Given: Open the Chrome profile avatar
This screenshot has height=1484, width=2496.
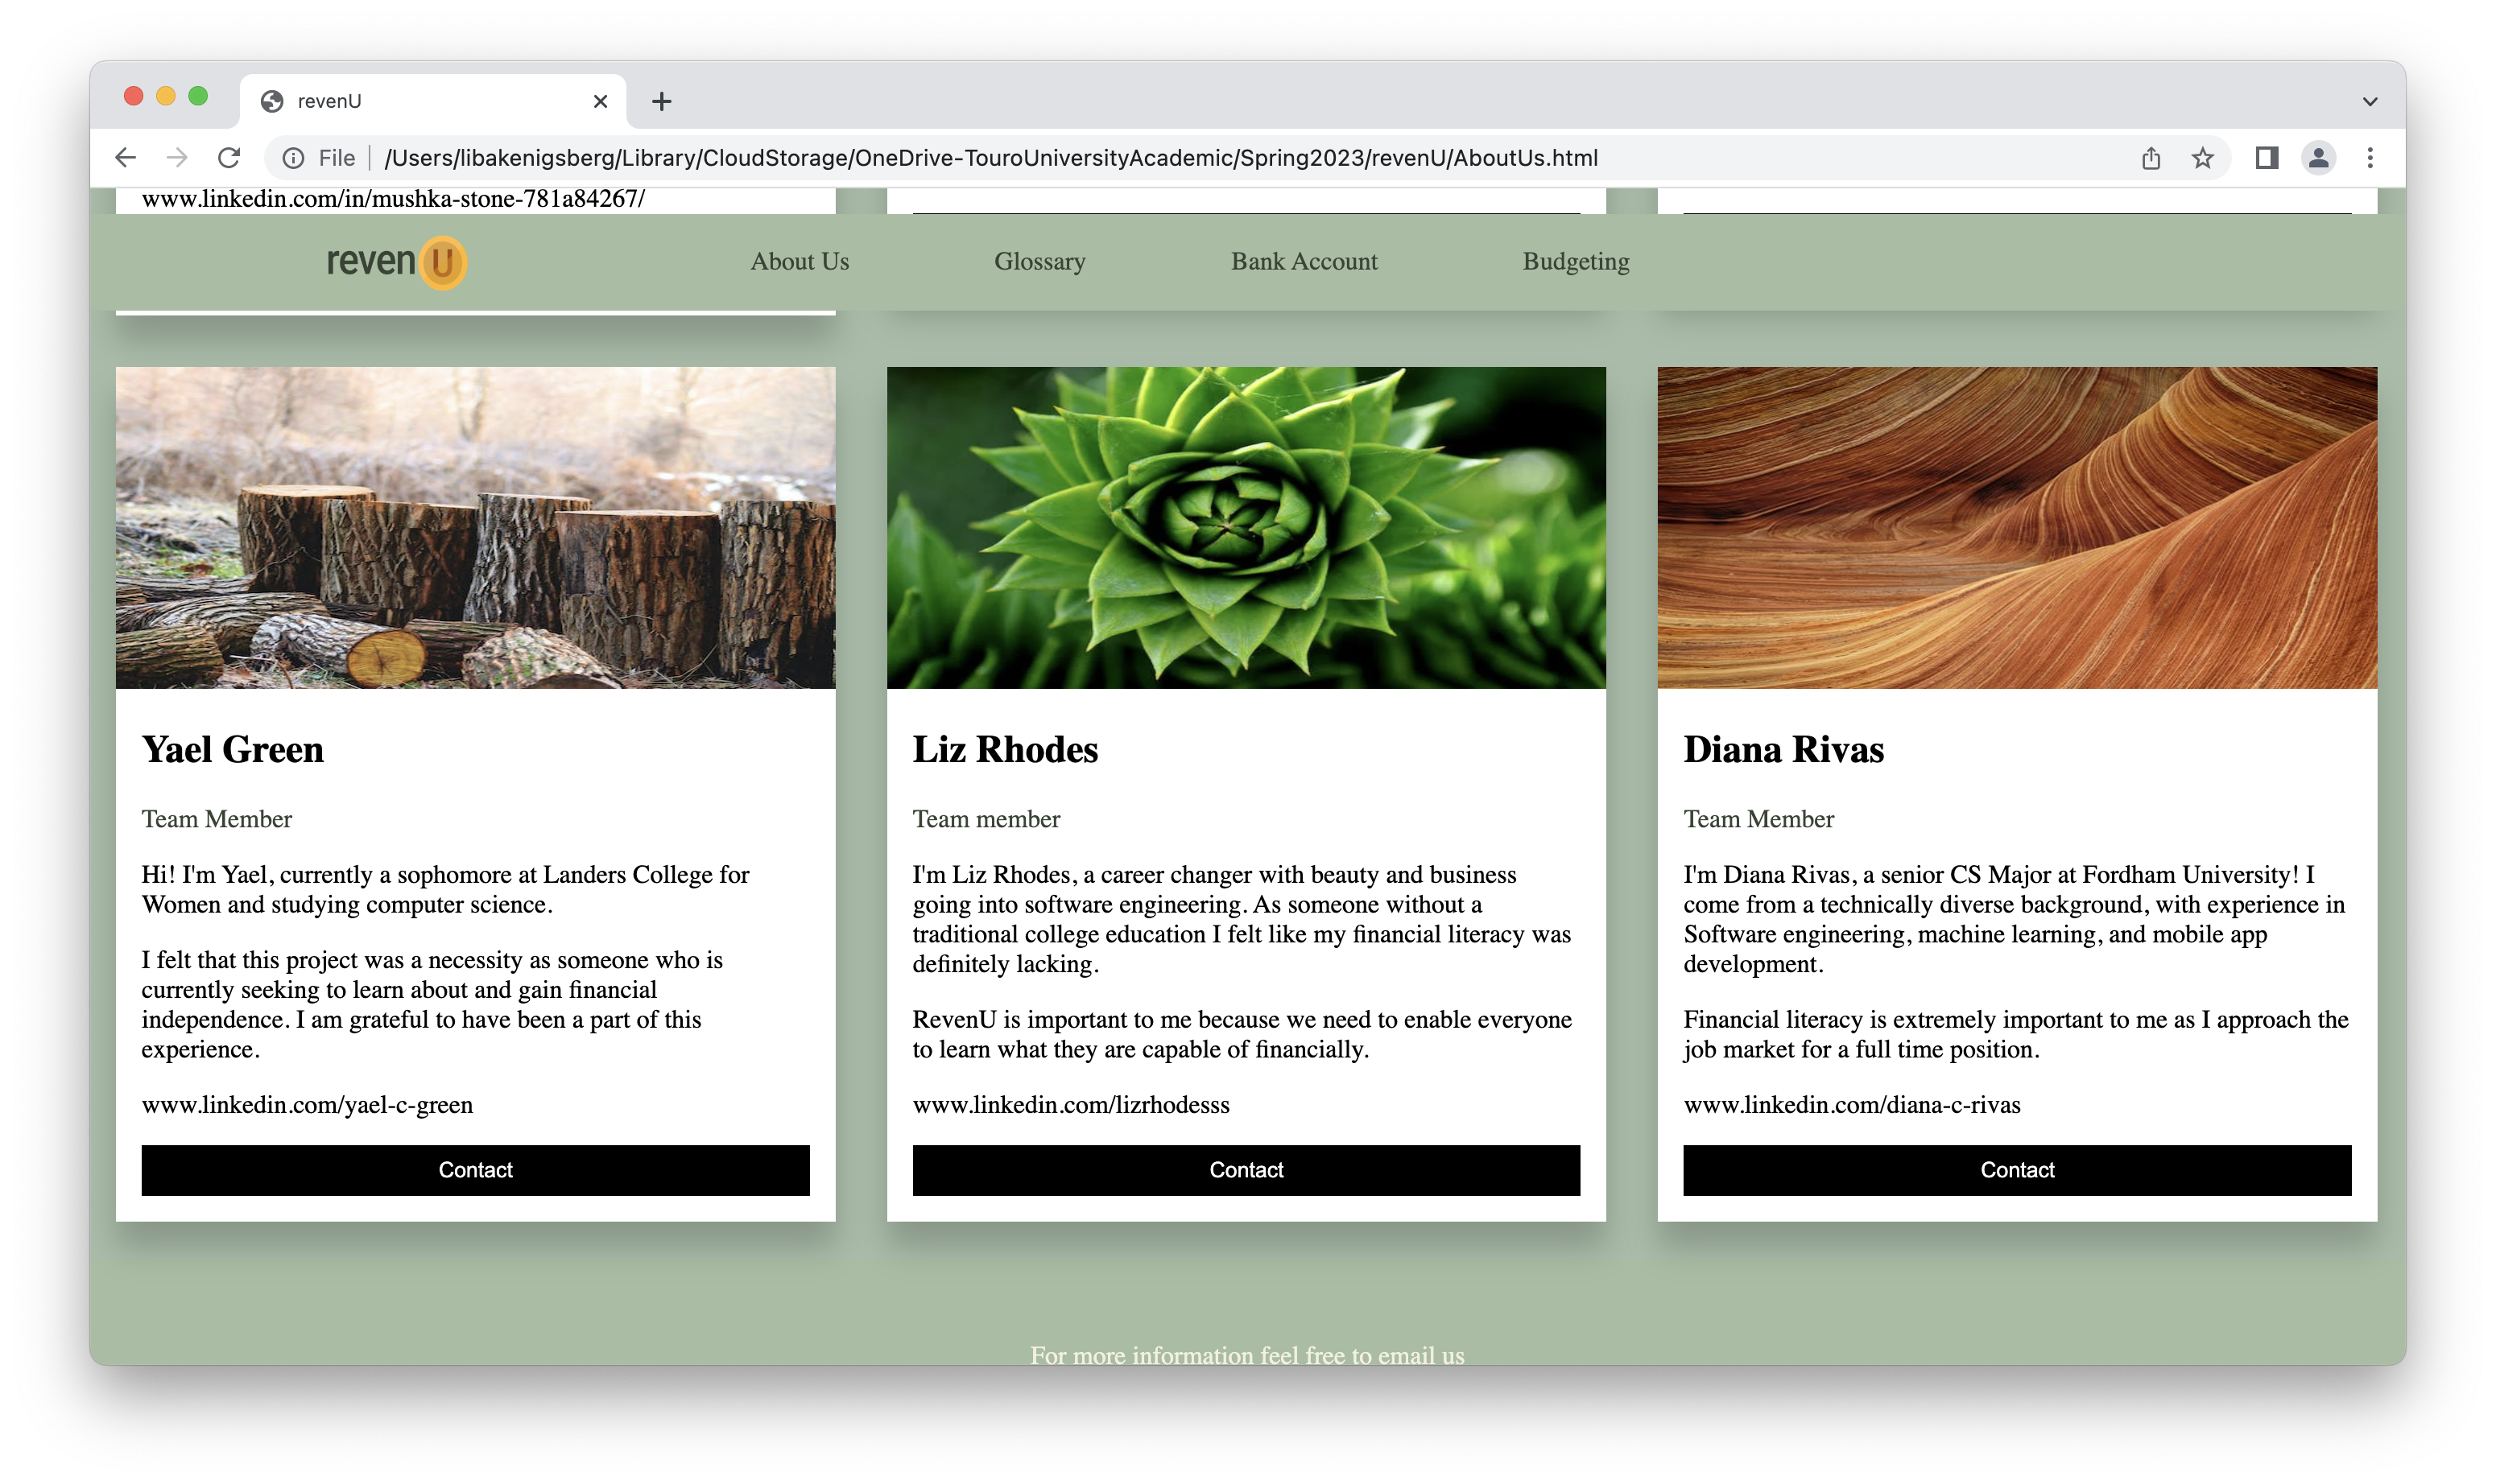Looking at the screenshot, I should click(2318, 158).
